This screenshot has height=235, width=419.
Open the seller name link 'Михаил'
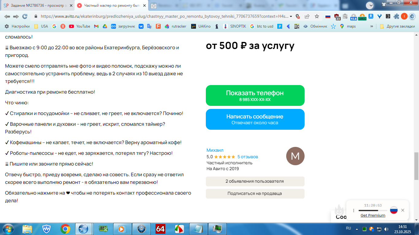coord(215,150)
